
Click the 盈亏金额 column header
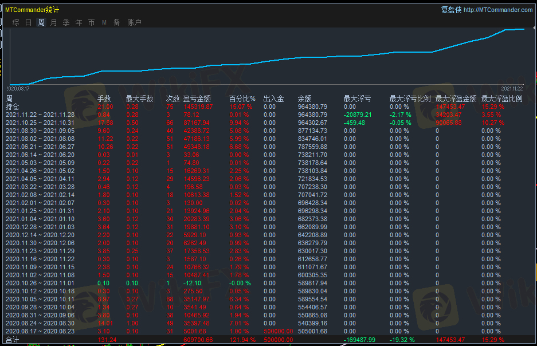[x=197, y=99]
